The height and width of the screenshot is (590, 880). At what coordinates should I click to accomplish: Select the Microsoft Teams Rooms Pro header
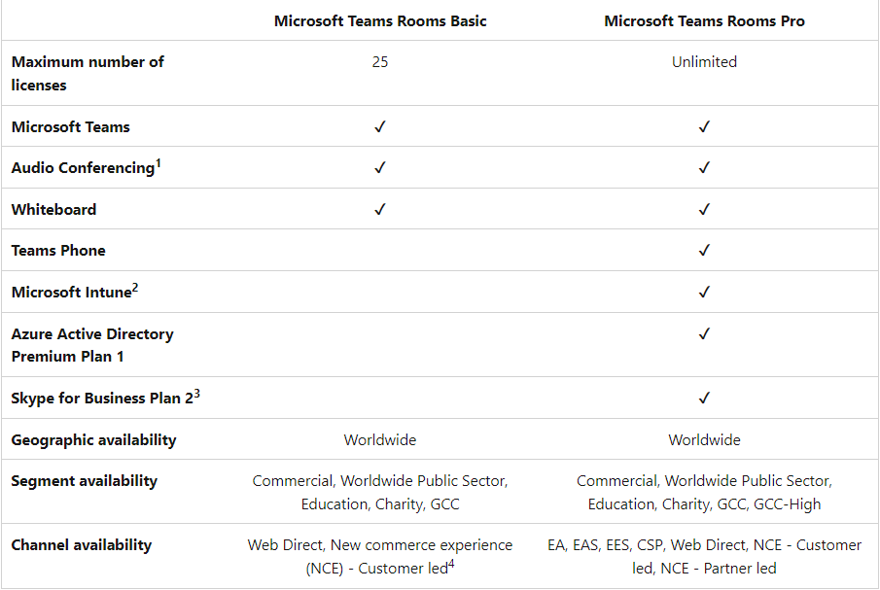coord(704,21)
